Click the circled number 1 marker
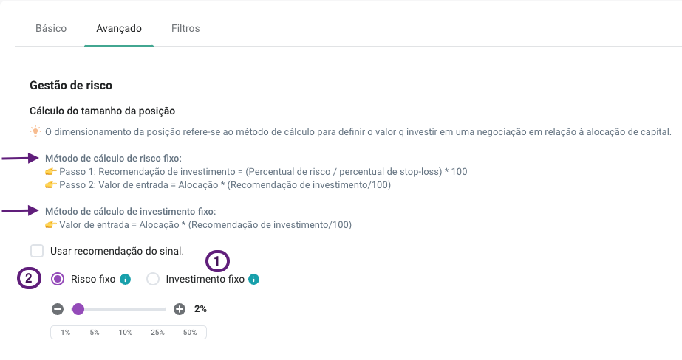682x360 pixels. click(217, 261)
